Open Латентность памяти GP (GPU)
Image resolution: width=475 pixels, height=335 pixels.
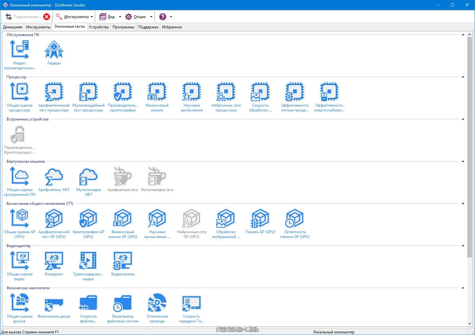295,224
